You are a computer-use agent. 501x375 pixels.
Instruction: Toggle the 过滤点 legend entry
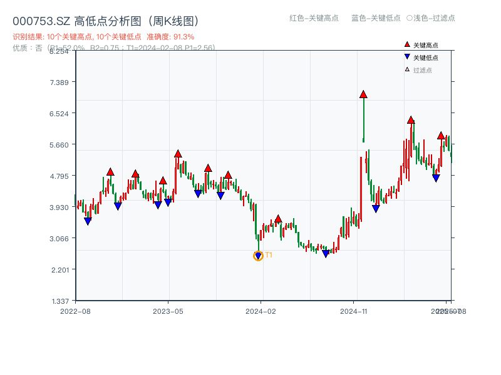point(418,70)
